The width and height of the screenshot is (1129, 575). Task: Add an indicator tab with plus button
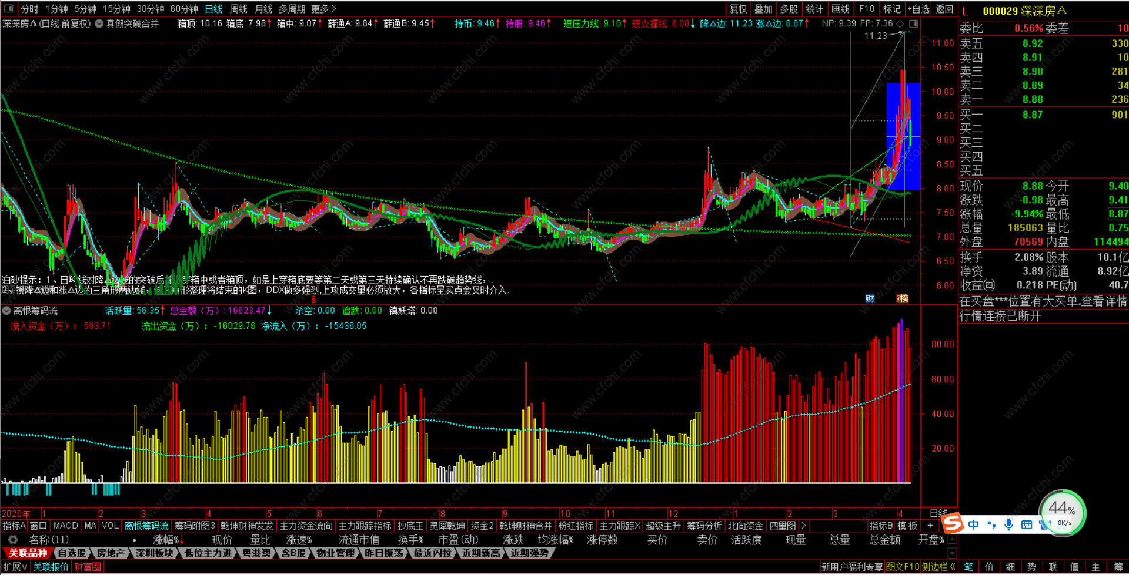pyautogui.click(x=930, y=526)
